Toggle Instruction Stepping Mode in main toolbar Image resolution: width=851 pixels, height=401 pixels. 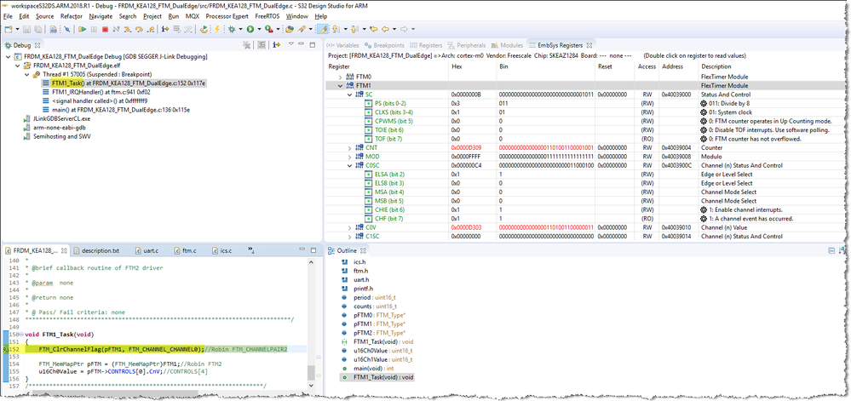point(165,29)
